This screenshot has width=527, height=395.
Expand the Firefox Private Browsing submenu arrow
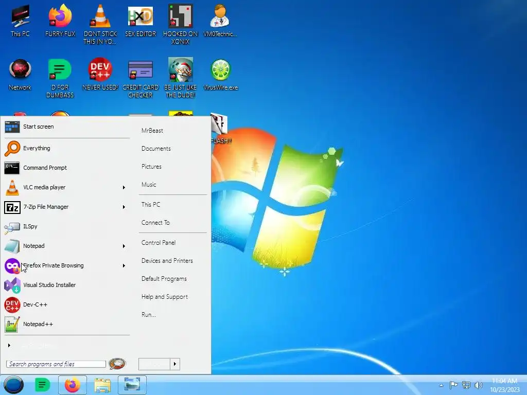(x=124, y=266)
